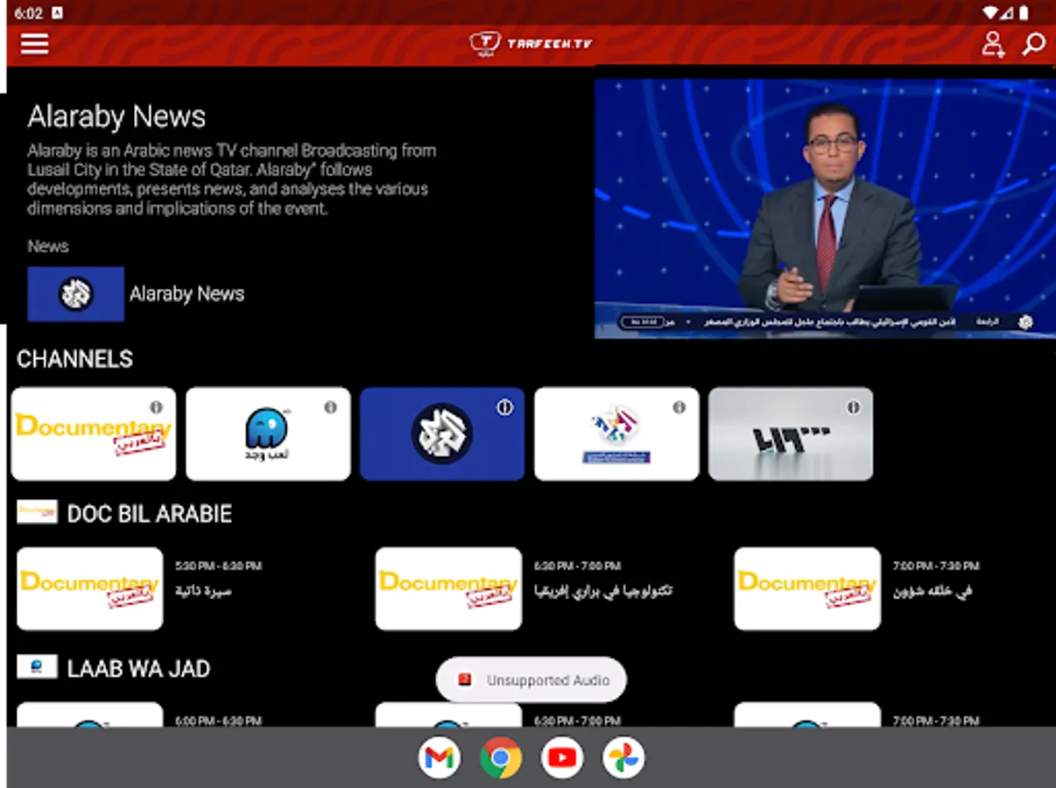
Task: Open the 6:30 PM - 7:00 PM Documentary program
Action: pyautogui.click(x=448, y=588)
